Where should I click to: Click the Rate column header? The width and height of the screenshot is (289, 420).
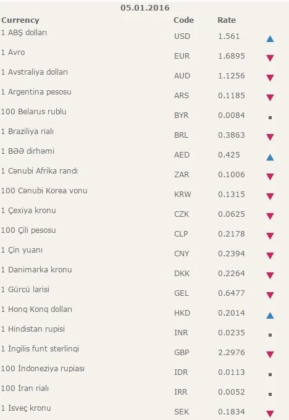click(x=227, y=20)
